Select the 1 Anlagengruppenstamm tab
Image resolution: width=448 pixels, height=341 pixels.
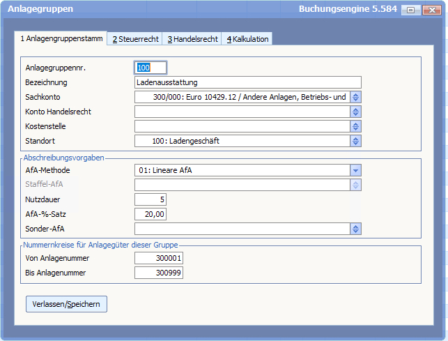(x=61, y=39)
